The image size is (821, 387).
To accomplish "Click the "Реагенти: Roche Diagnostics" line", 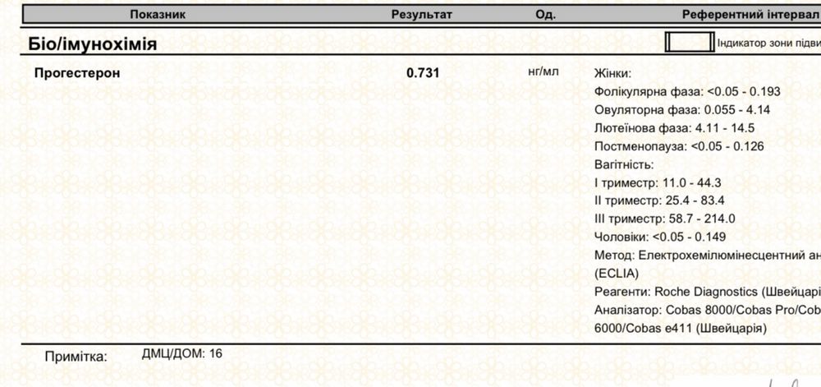I will pos(707,292).
